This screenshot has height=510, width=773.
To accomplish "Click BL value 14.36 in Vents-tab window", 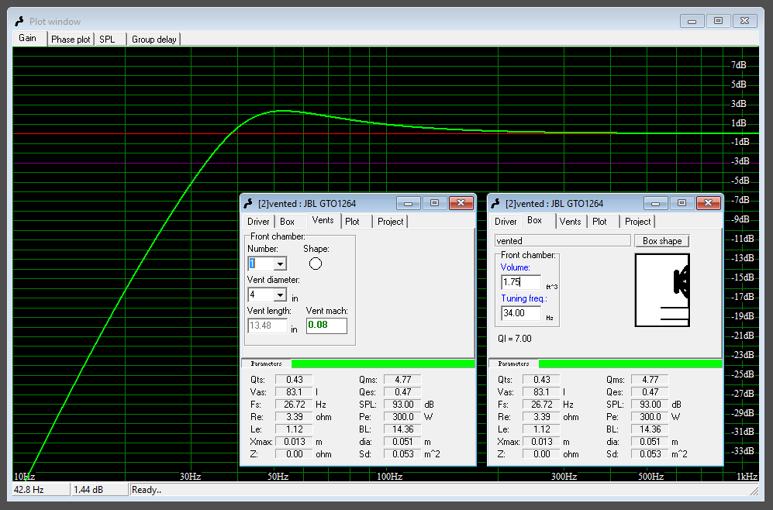I will coord(402,429).
